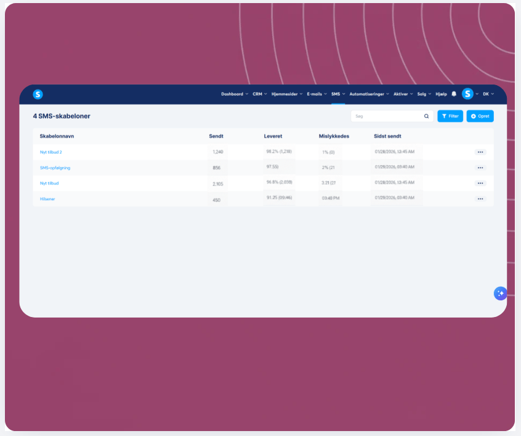
Task: Expand the Hjemmesider menu
Action: (x=287, y=94)
